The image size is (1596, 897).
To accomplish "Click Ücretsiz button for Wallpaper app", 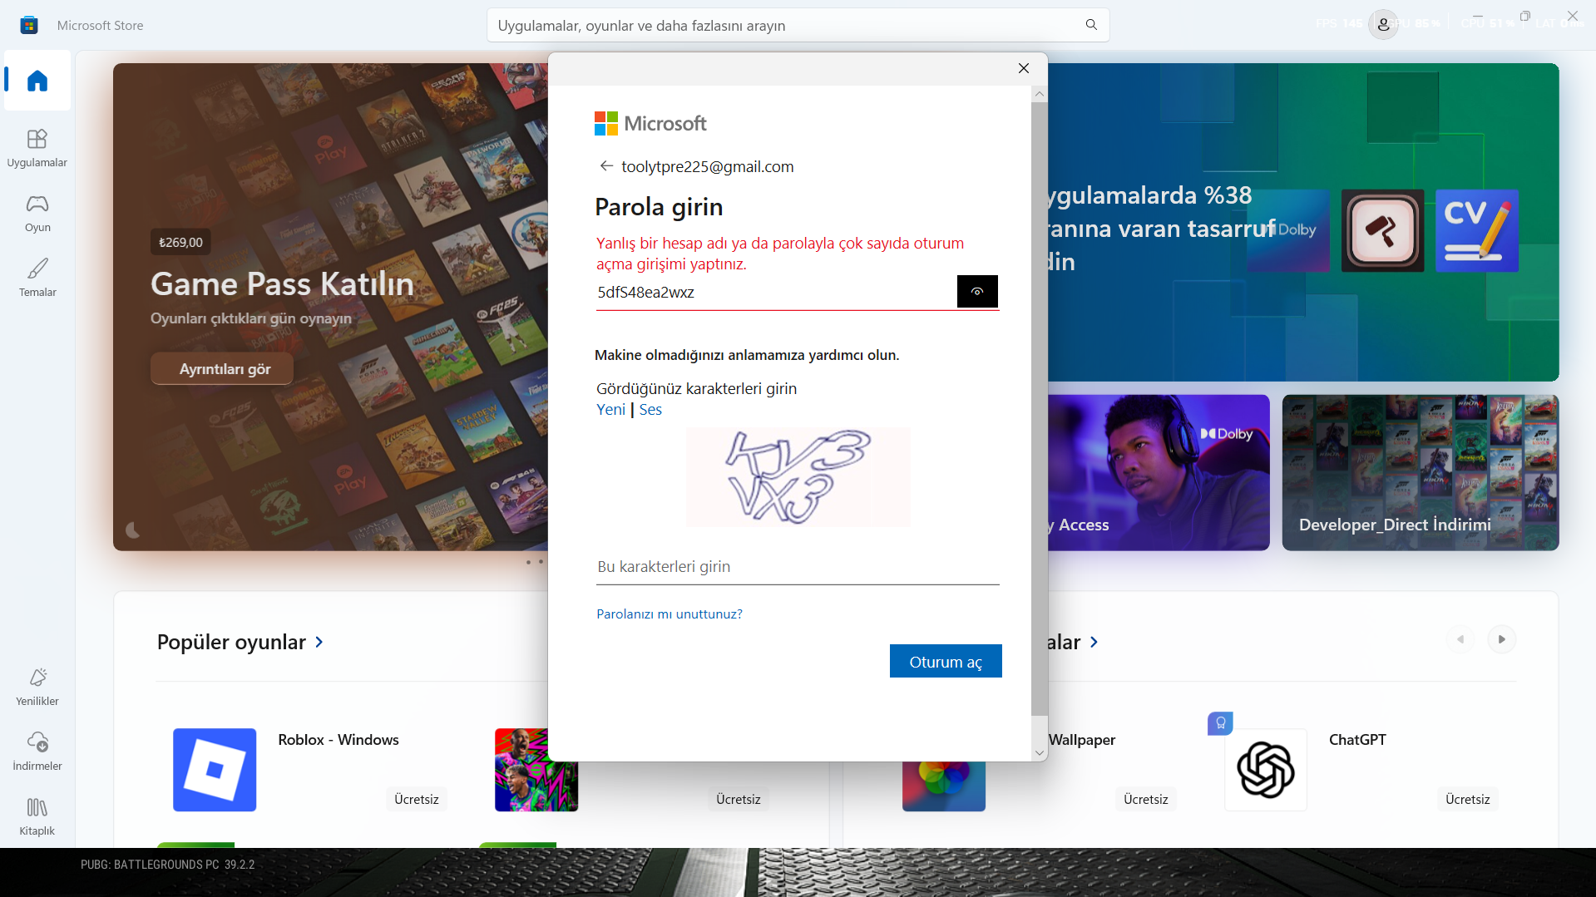I will (x=1146, y=799).
